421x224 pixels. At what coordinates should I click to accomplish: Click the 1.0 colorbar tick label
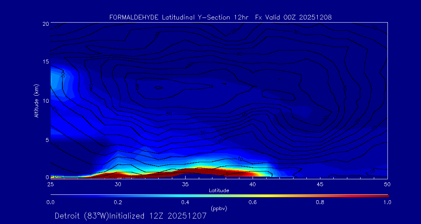[387, 202]
